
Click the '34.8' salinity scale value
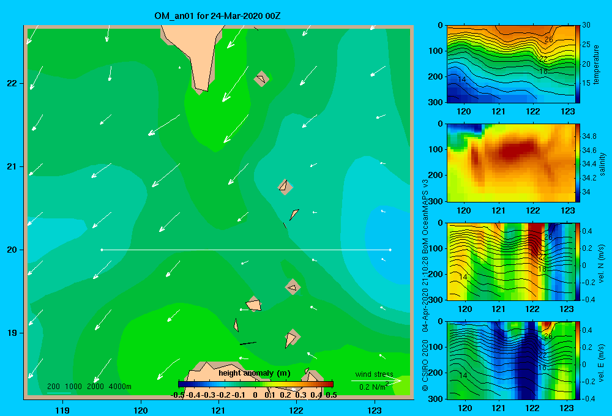589,136
